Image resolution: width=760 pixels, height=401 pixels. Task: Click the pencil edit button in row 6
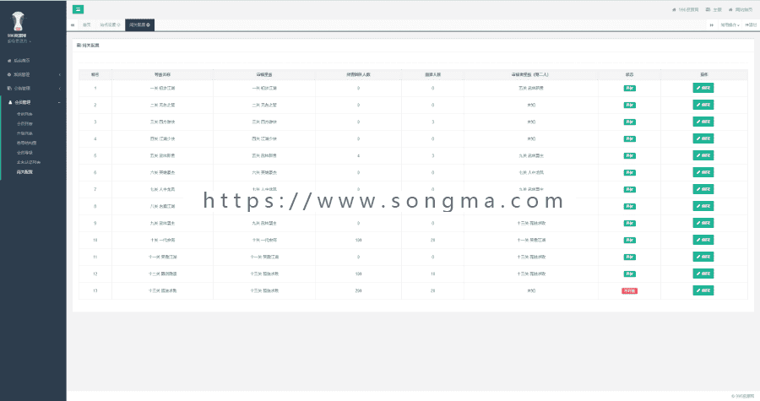click(703, 172)
